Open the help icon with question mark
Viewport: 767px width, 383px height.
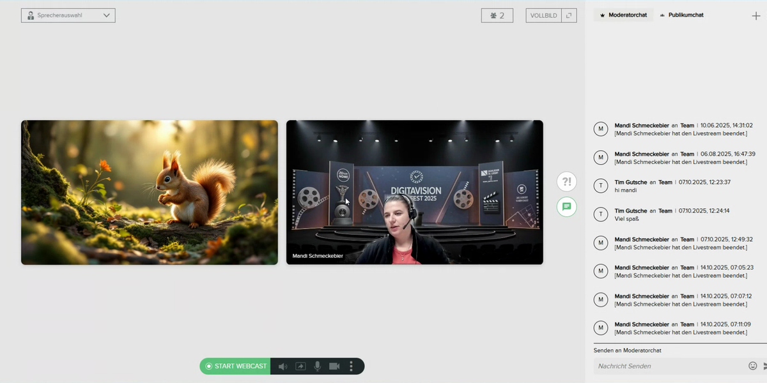[566, 181]
